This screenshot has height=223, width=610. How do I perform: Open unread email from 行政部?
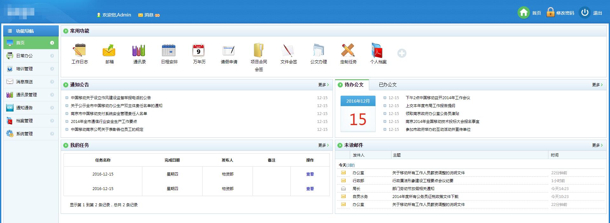click(423, 181)
